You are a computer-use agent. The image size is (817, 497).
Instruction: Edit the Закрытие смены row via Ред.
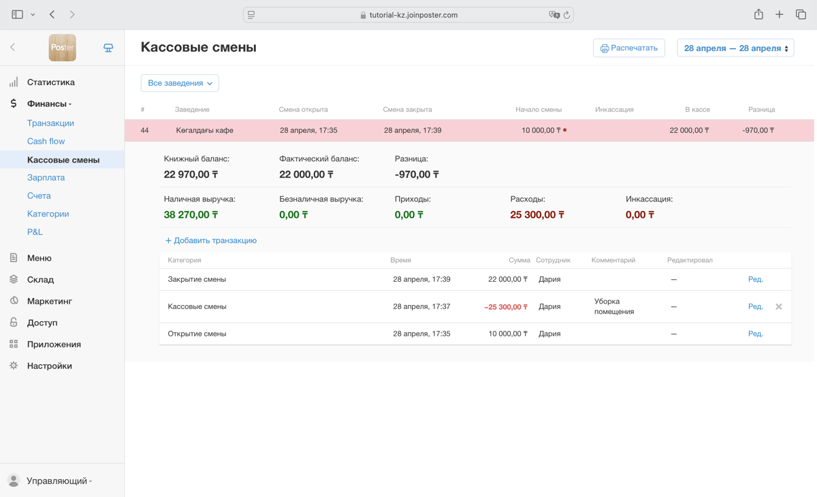(755, 279)
